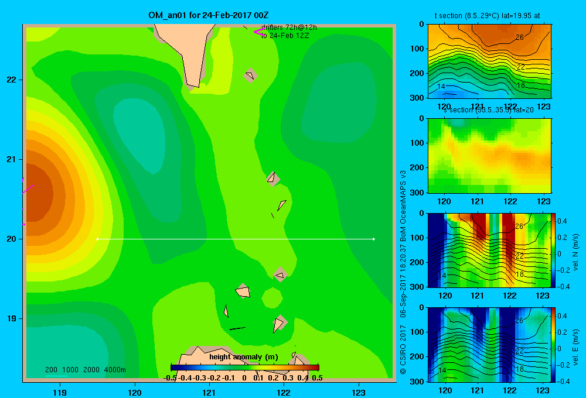Select the west endpoint of the white section line
The height and width of the screenshot is (398, 586).
point(97,239)
